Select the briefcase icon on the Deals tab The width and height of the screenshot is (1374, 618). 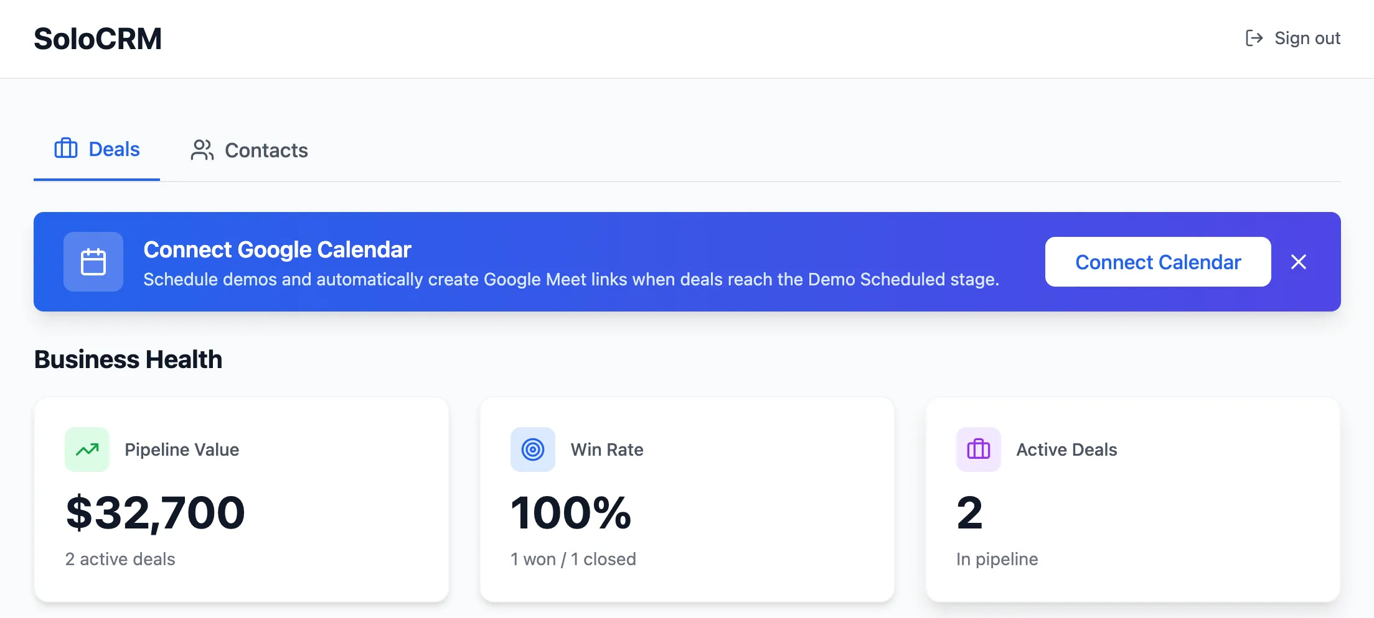[x=66, y=149]
